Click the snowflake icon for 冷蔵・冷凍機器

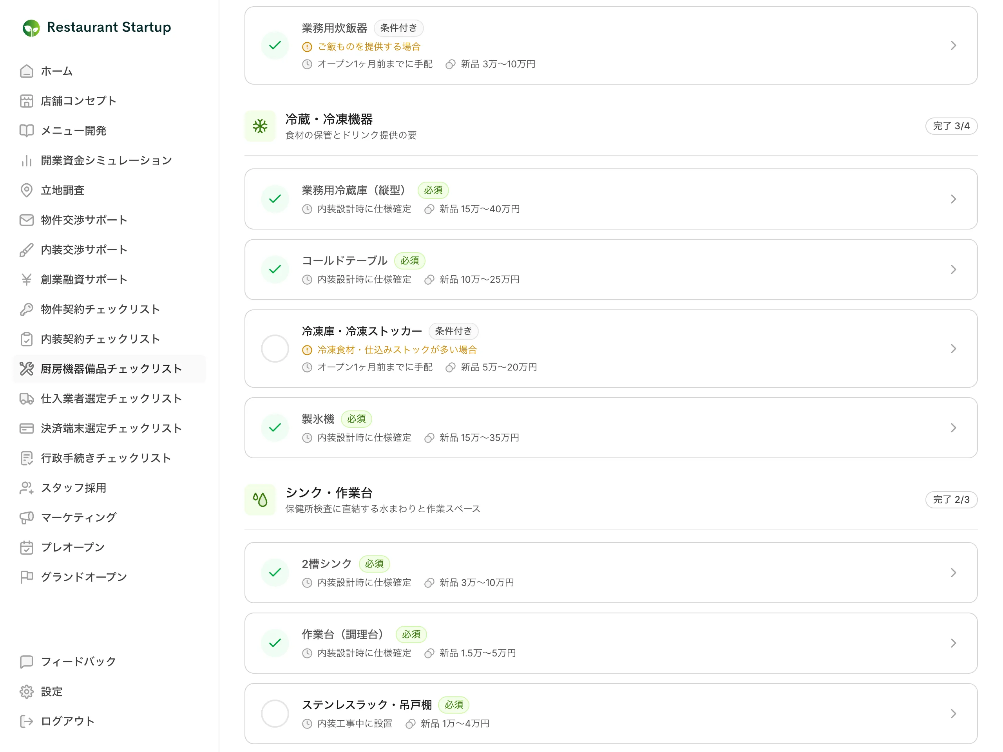[260, 126]
